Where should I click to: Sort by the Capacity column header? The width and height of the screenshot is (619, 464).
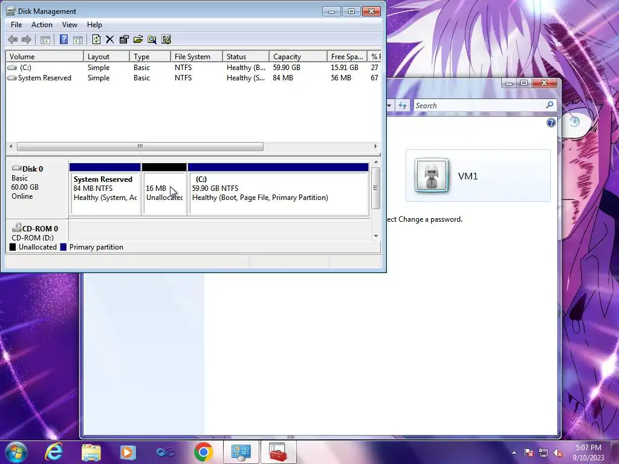[x=298, y=57]
